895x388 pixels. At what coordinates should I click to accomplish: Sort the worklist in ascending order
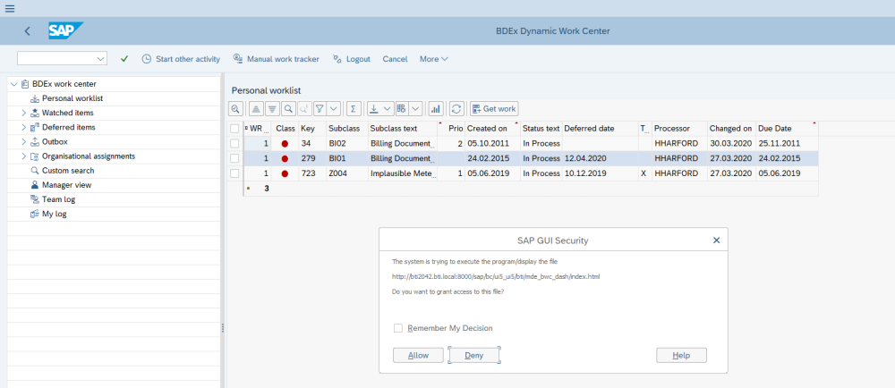pos(256,108)
